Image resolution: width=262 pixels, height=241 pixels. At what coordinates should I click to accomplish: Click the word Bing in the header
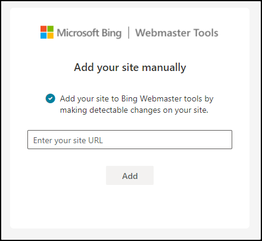click(111, 33)
